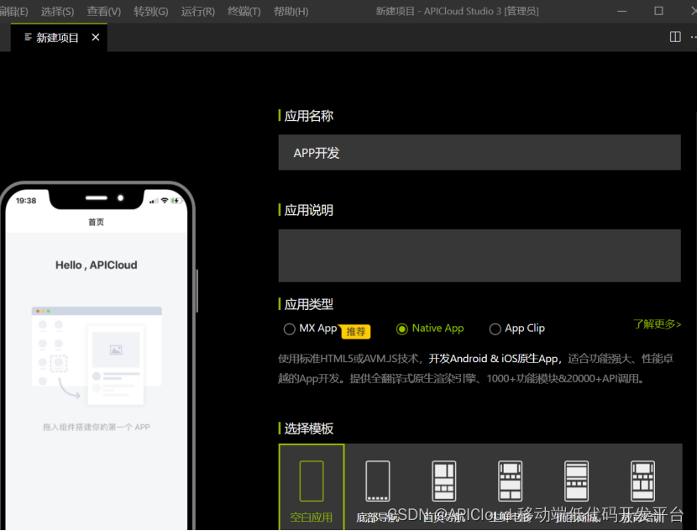Choose the 首页导航 template
This screenshot has width=697, height=531.
coord(443,487)
